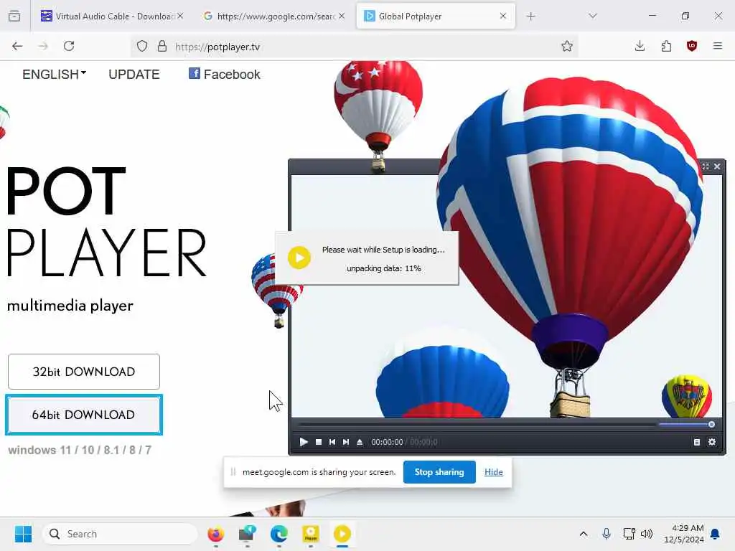Open the playlist icon in PotPlayer preview
This screenshot has width=735, height=551.
(x=697, y=442)
